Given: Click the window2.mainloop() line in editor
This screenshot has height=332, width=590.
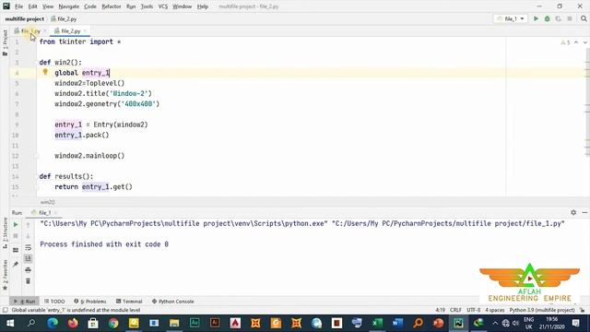Looking at the screenshot, I should tap(89, 156).
